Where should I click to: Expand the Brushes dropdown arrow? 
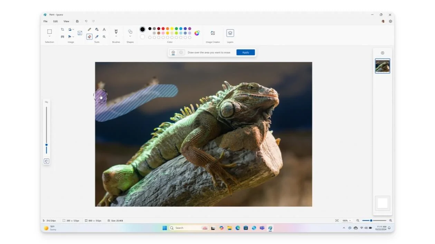(x=116, y=37)
